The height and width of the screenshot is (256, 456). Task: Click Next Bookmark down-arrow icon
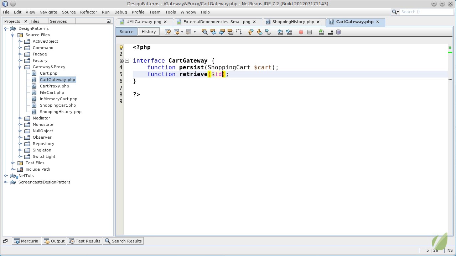click(259, 32)
